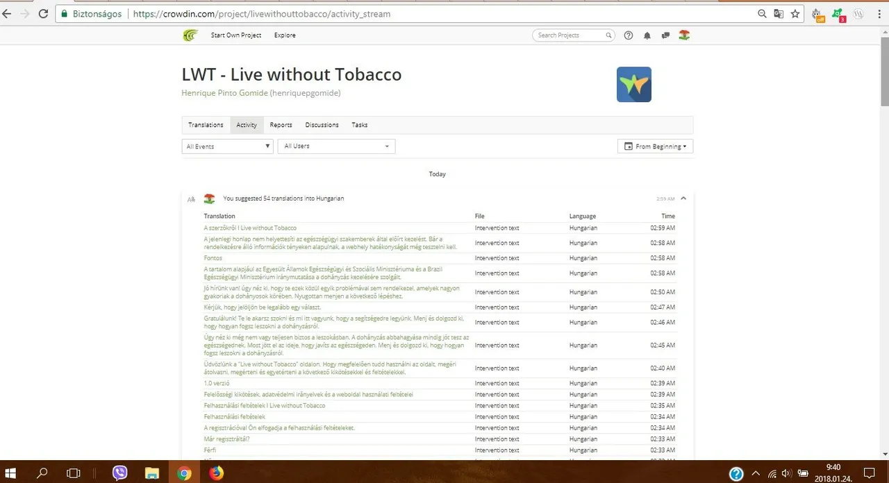Open the messages chat icon
The height and width of the screenshot is (483, 889).
pos(665,35)
